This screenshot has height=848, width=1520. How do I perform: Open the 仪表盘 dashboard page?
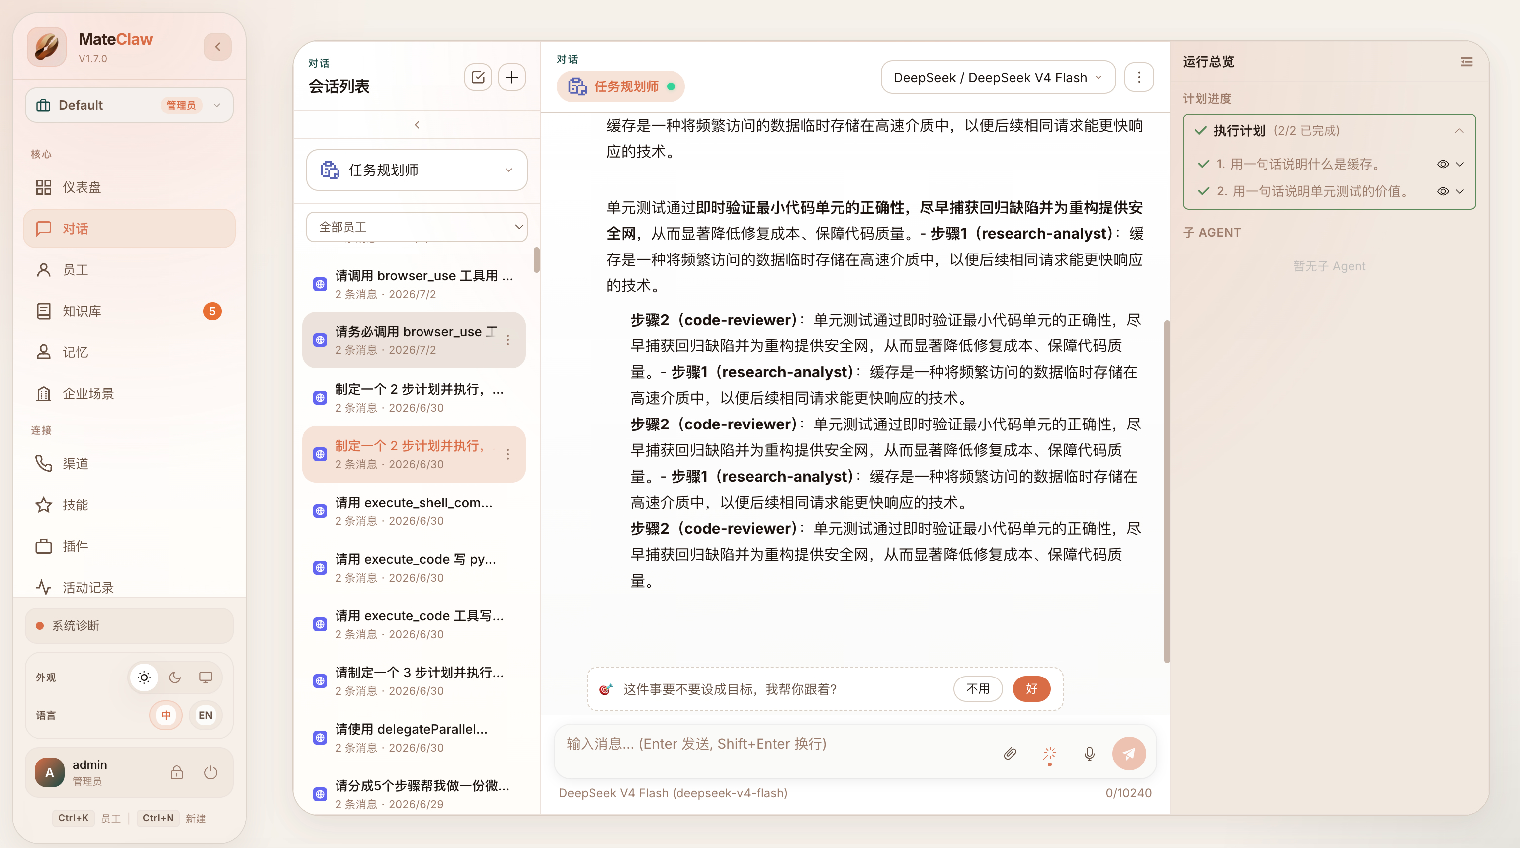click(x=129, y=187)
